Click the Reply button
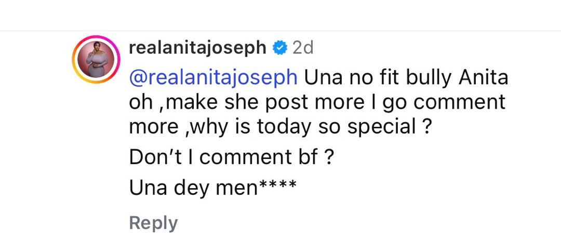Viewport: 561px width, 252px height. [153, 223]
